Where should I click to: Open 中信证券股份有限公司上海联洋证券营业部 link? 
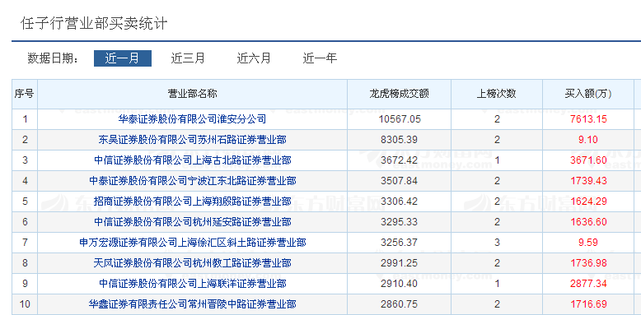(193, 284)
